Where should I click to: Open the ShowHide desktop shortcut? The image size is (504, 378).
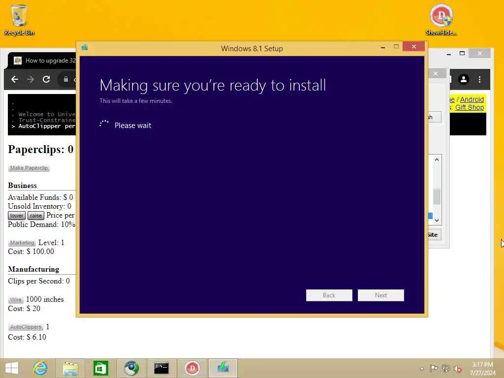tap(441, 19)
